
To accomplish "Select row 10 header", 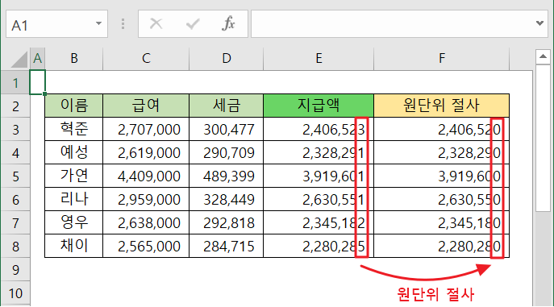I will coord(15,292).
